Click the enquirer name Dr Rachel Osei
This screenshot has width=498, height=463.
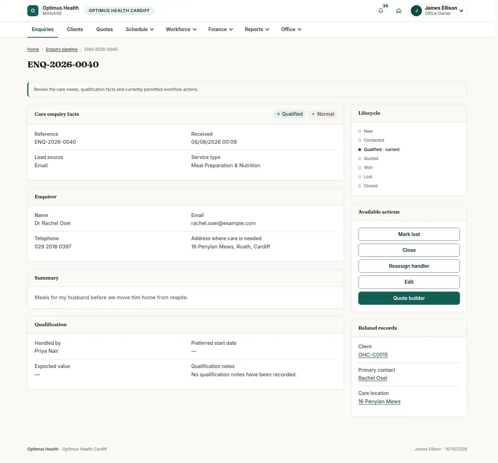coord(53,223)
